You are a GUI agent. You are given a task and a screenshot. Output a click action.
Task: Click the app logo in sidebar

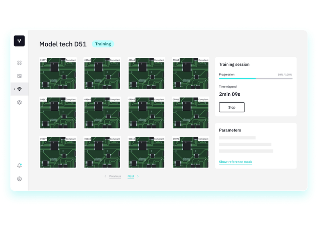tap(19, 41)
